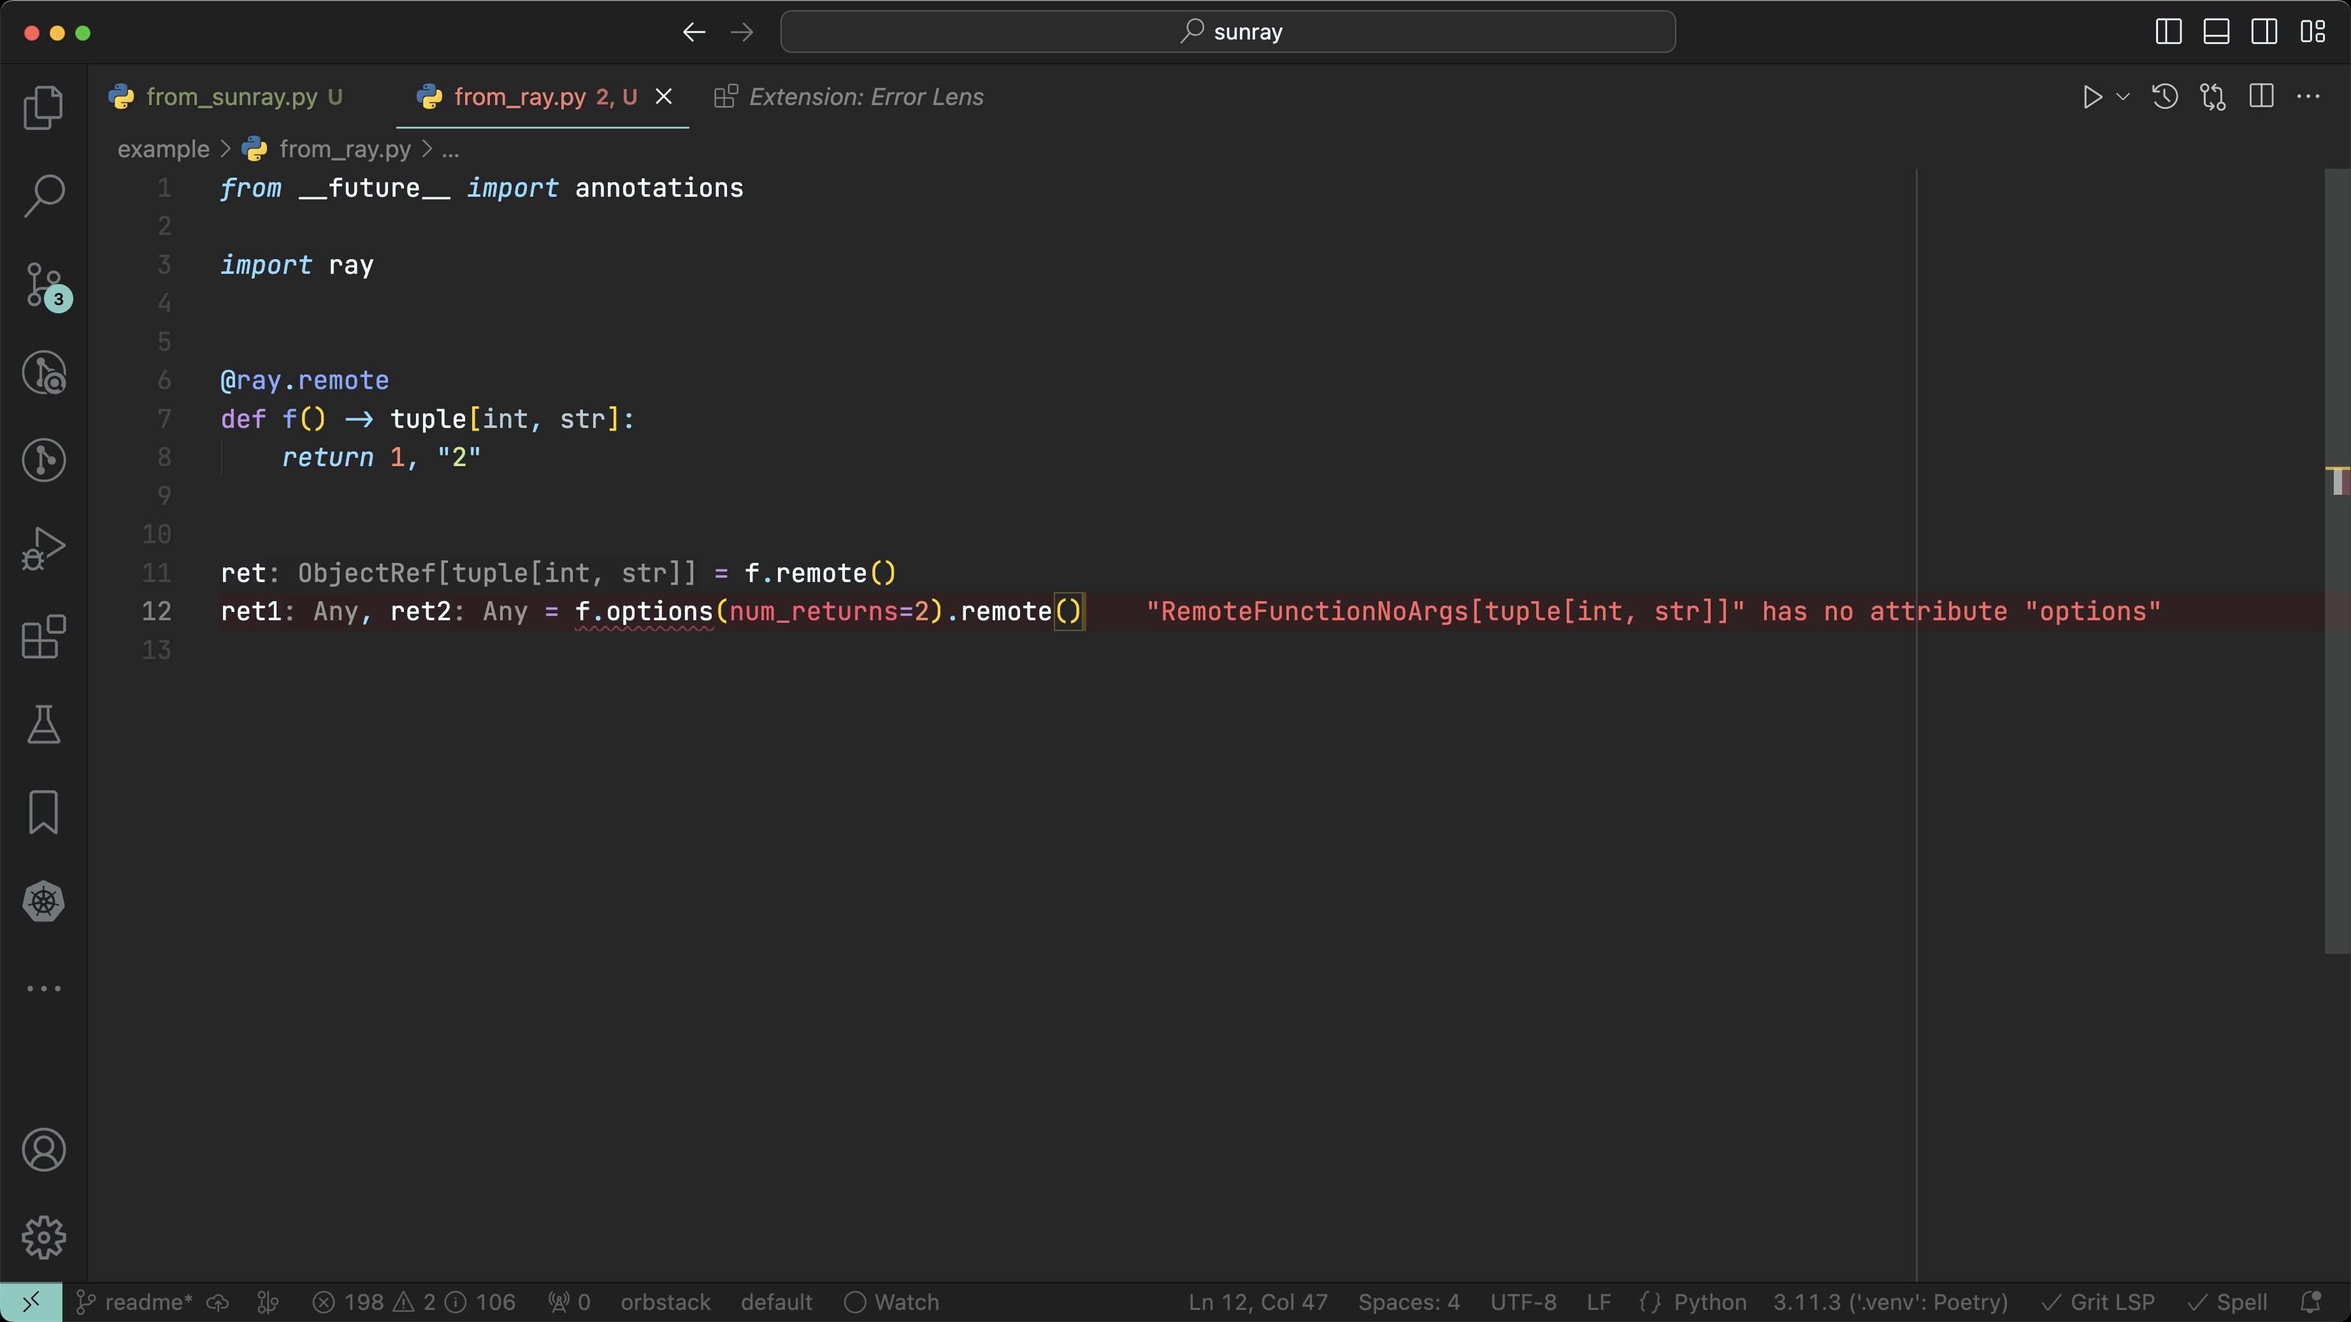
Task: Open the Testing flask view
Action: coord(43,725)
